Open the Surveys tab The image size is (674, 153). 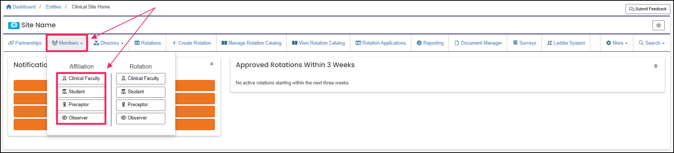[525, 43]
